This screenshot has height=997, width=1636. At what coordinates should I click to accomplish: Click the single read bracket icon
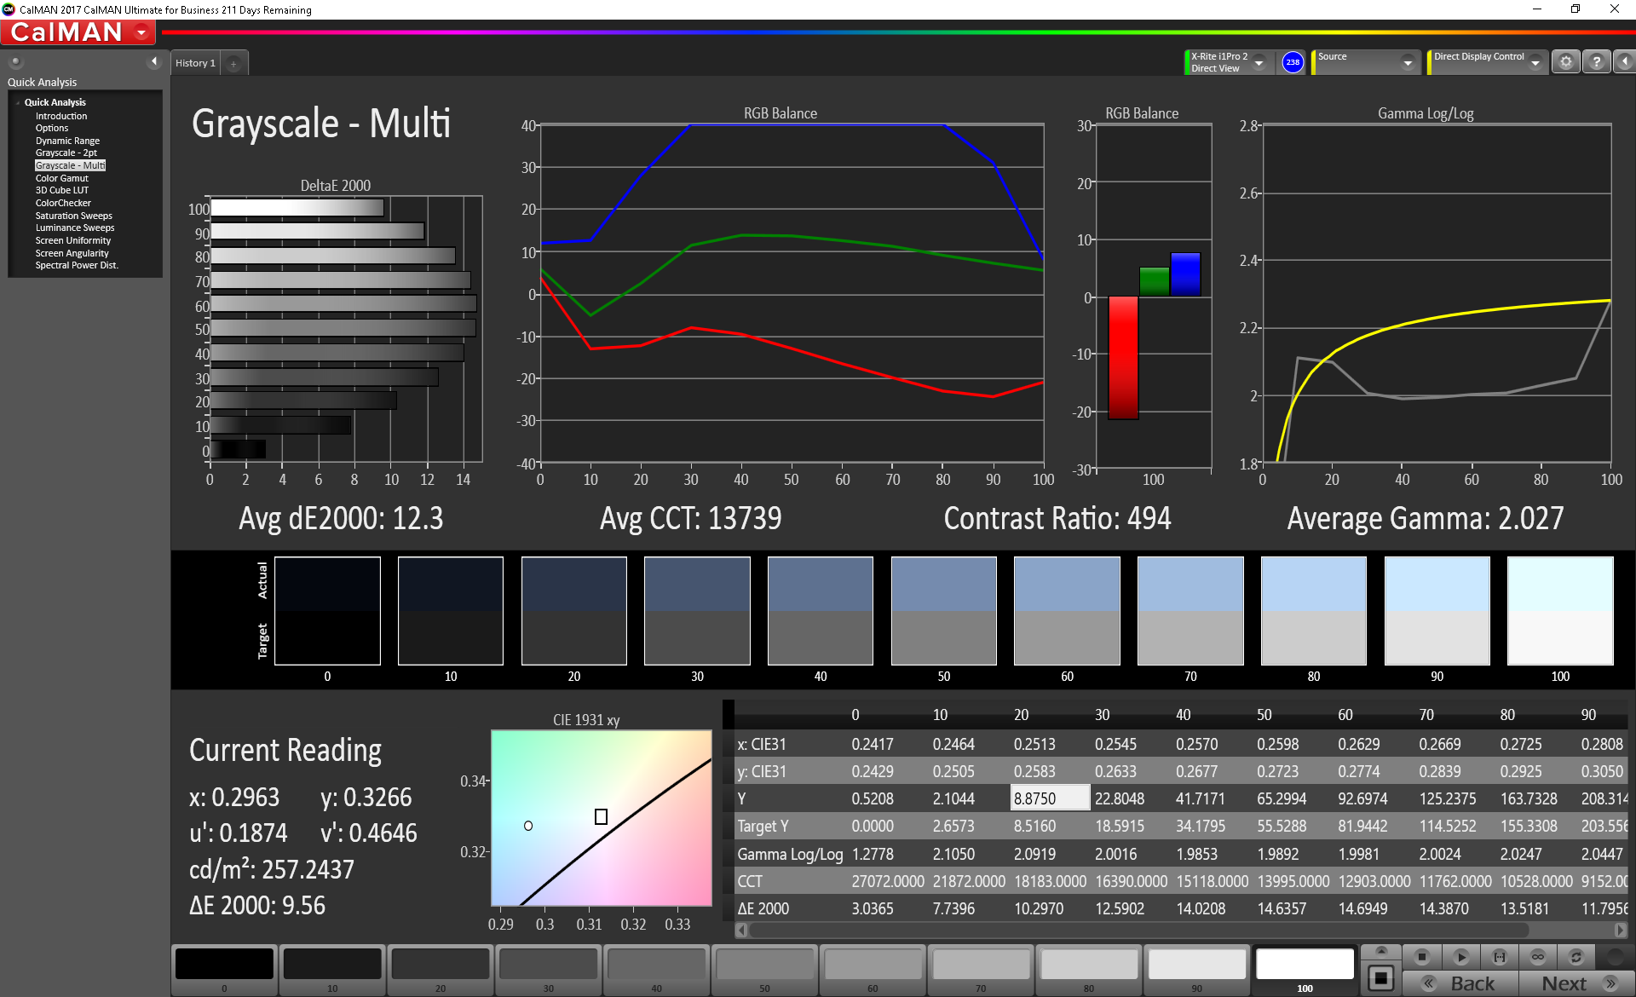click(1500, 957)
